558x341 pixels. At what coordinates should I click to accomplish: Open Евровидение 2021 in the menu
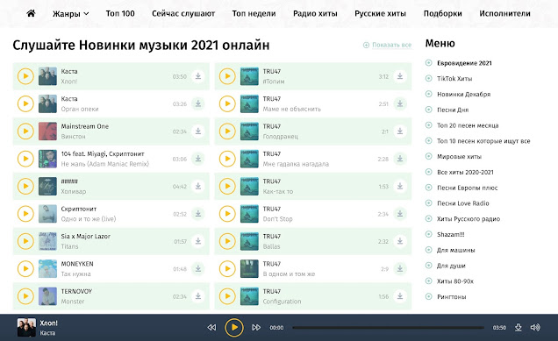(x=464, y=63)
